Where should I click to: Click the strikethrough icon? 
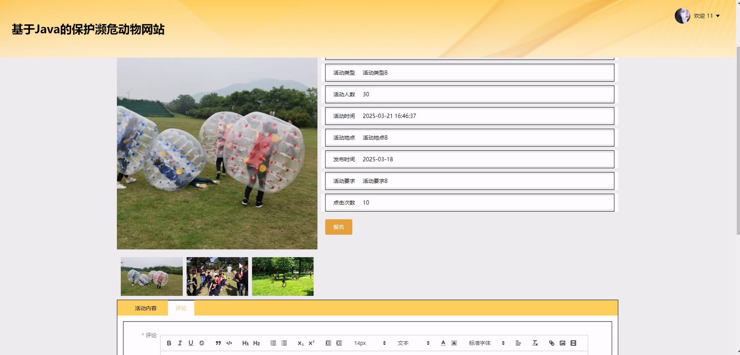202,343
